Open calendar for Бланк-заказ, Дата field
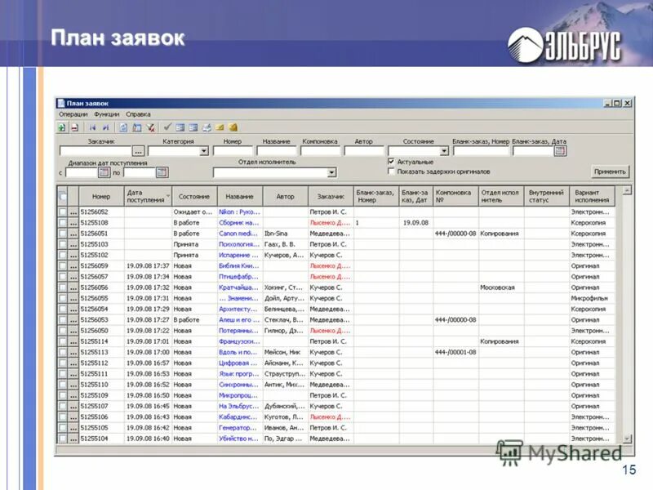 (x=560, y=151)
